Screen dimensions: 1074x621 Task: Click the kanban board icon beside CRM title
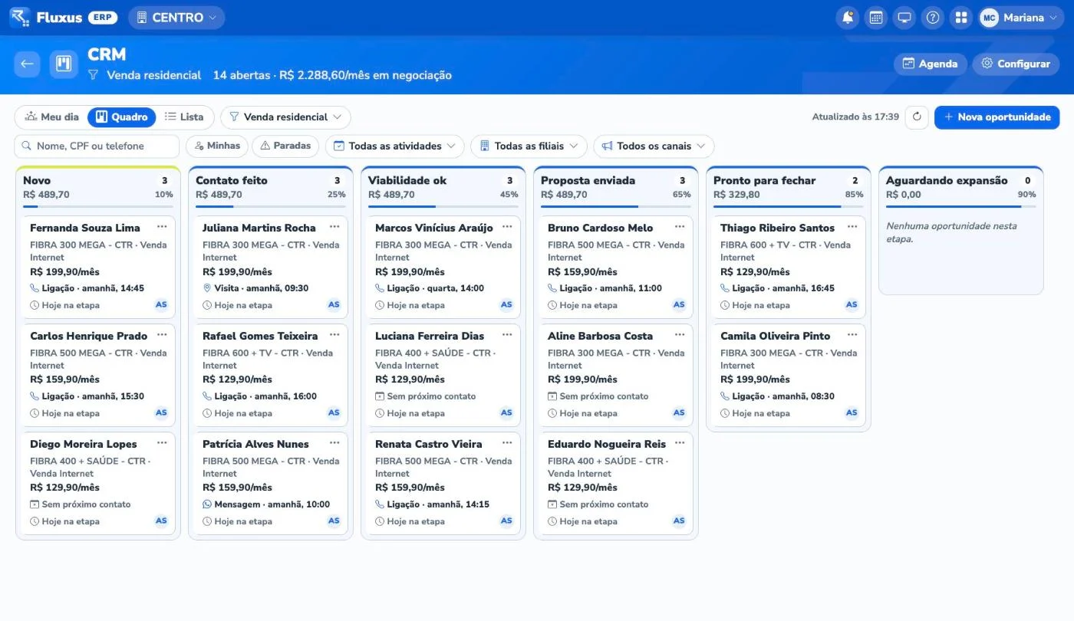click(x=64, y=64)
